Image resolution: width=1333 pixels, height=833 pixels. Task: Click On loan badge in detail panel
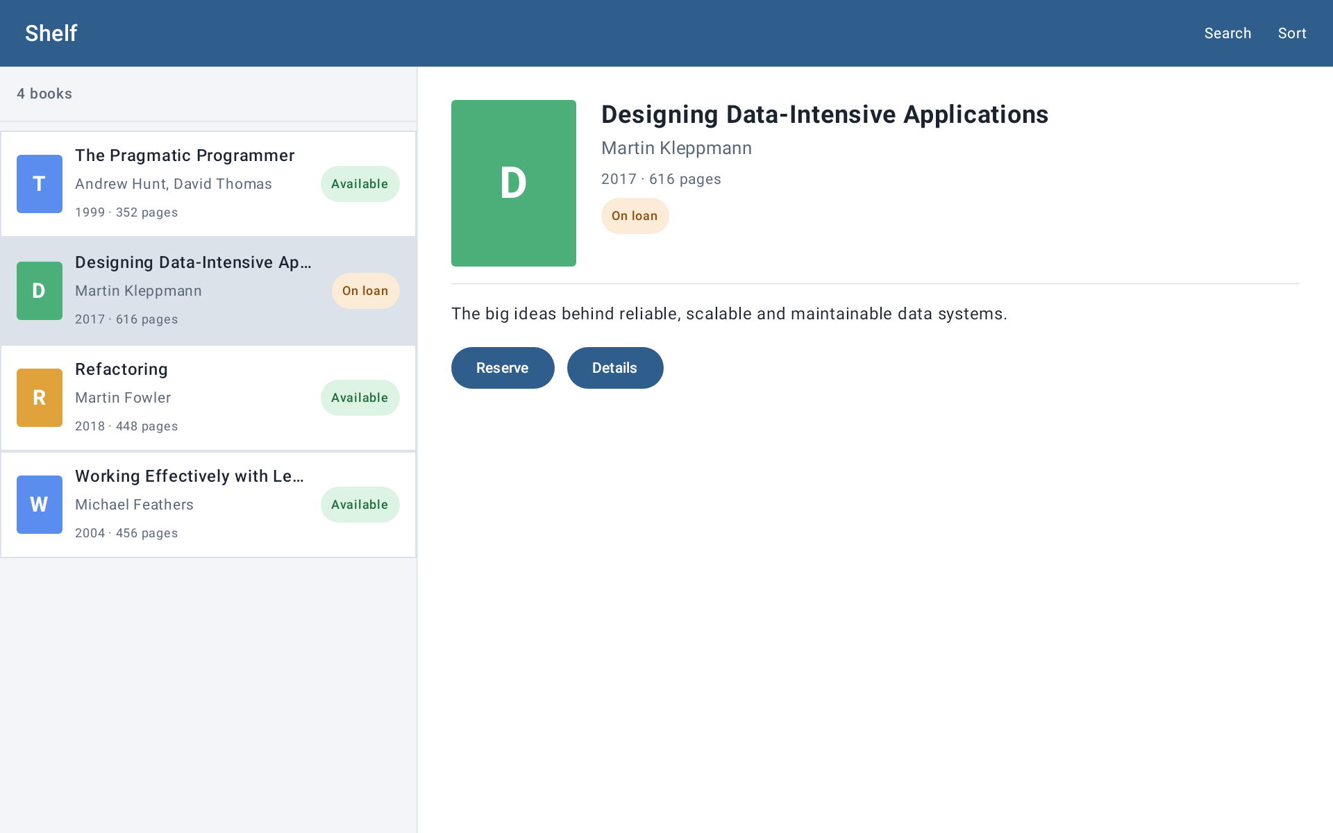(x=635, y=216)
